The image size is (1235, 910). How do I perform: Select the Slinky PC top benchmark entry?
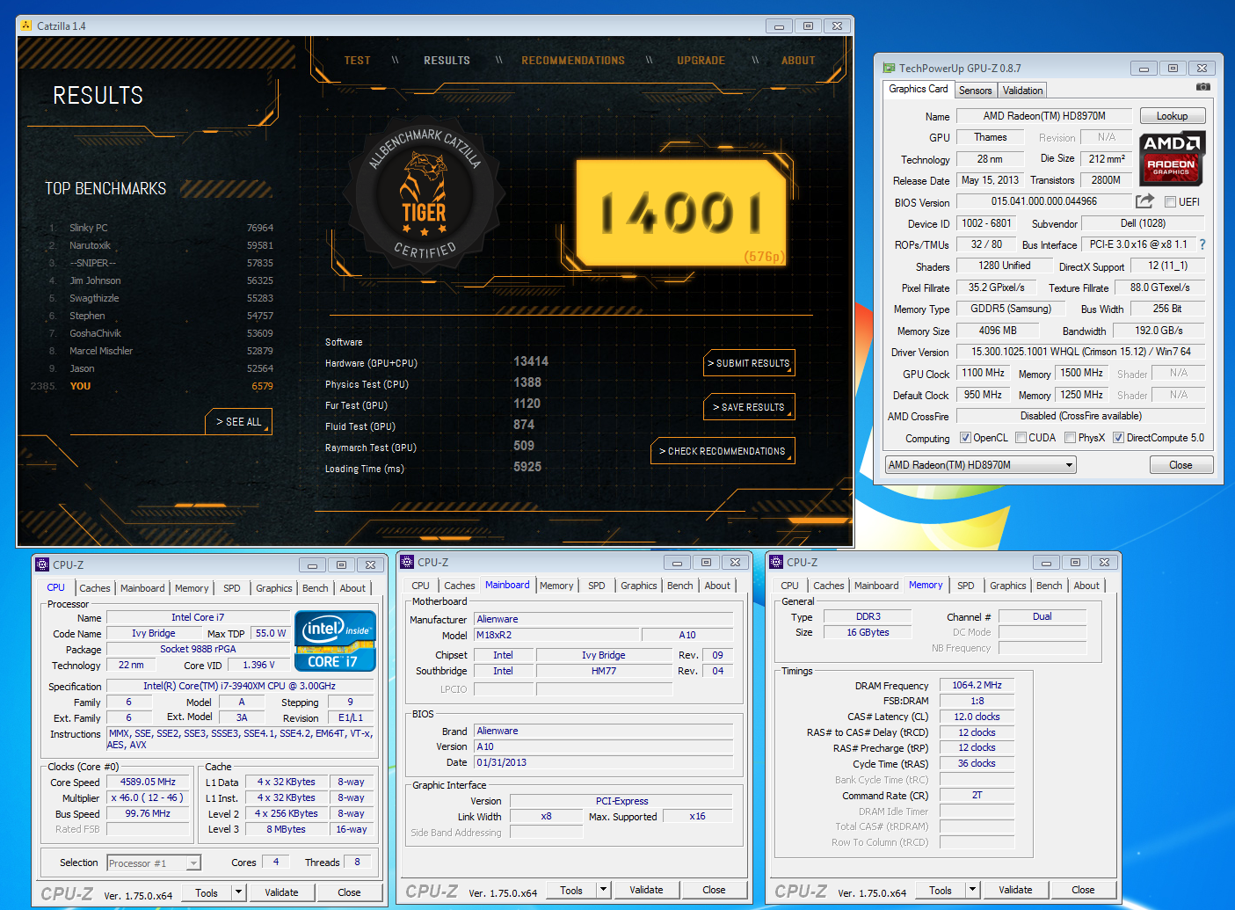point(162,228)
